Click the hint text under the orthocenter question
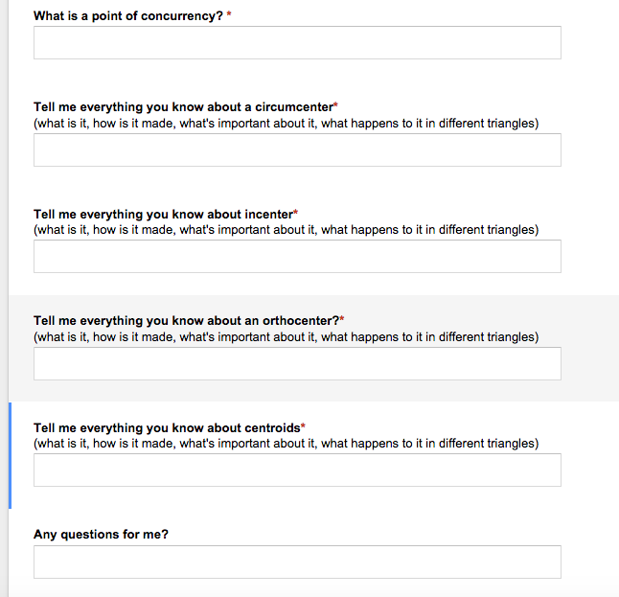619x597 pixels. pyautogui.click(x=286, y=337)
